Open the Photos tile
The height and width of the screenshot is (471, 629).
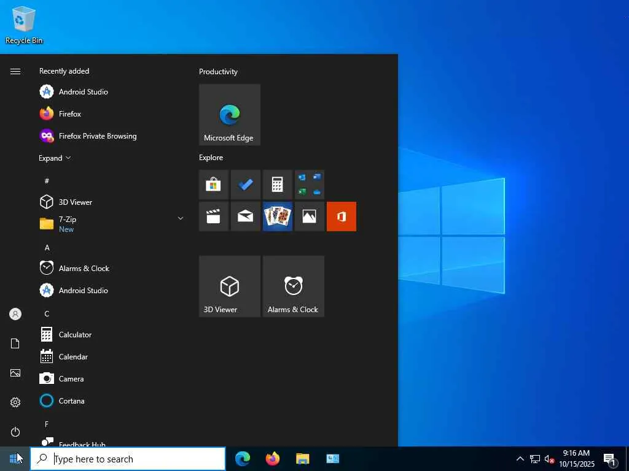point(310,216)
